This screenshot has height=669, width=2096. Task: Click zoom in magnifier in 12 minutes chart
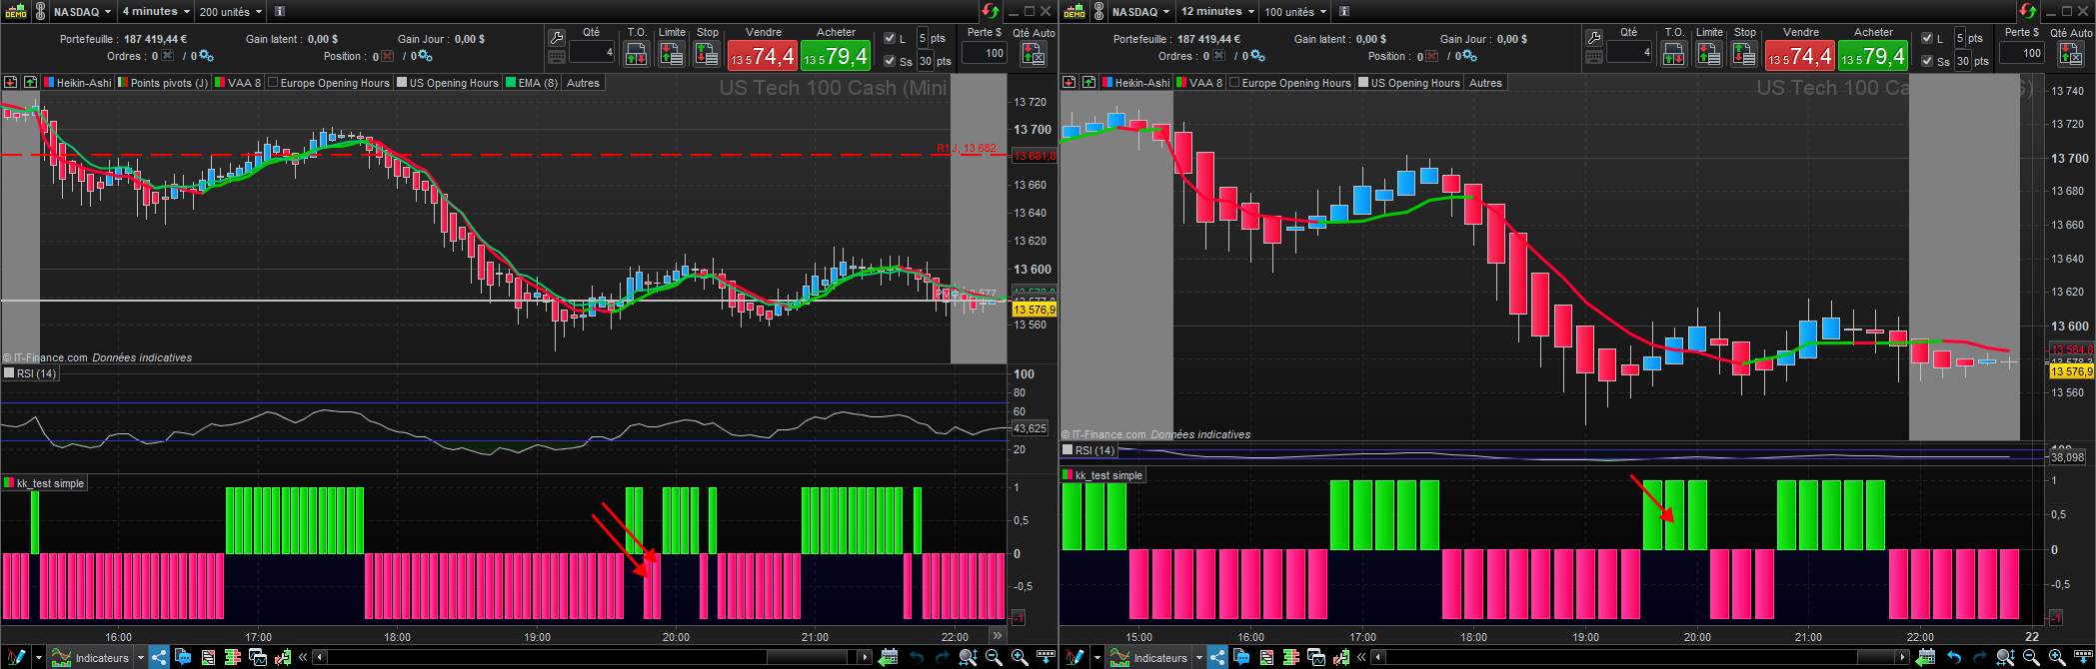click(2057, 657)
